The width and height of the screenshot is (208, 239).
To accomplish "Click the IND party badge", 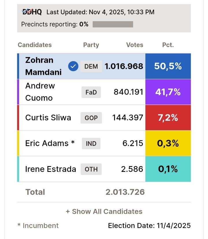I will pos(91,144).
